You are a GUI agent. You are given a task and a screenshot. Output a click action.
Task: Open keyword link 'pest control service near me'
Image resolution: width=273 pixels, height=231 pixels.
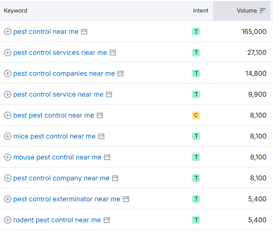click(58, 94)
